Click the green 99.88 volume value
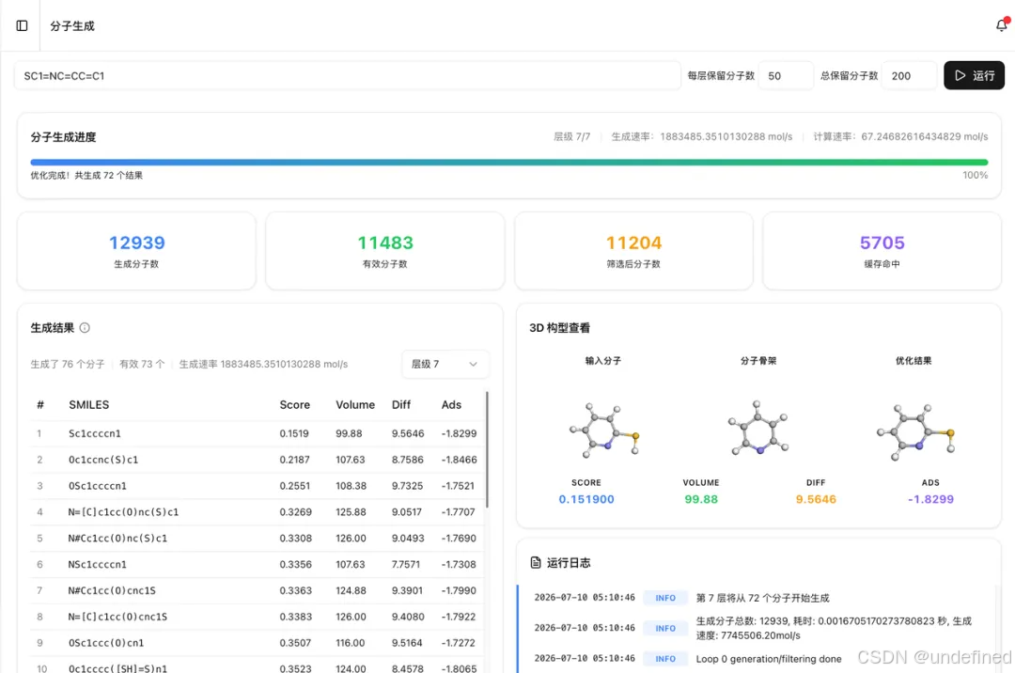 pos(701,499)
